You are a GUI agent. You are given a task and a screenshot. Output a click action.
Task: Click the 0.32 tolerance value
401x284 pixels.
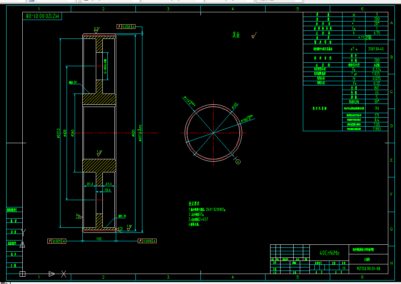click(x=377, y=84)
